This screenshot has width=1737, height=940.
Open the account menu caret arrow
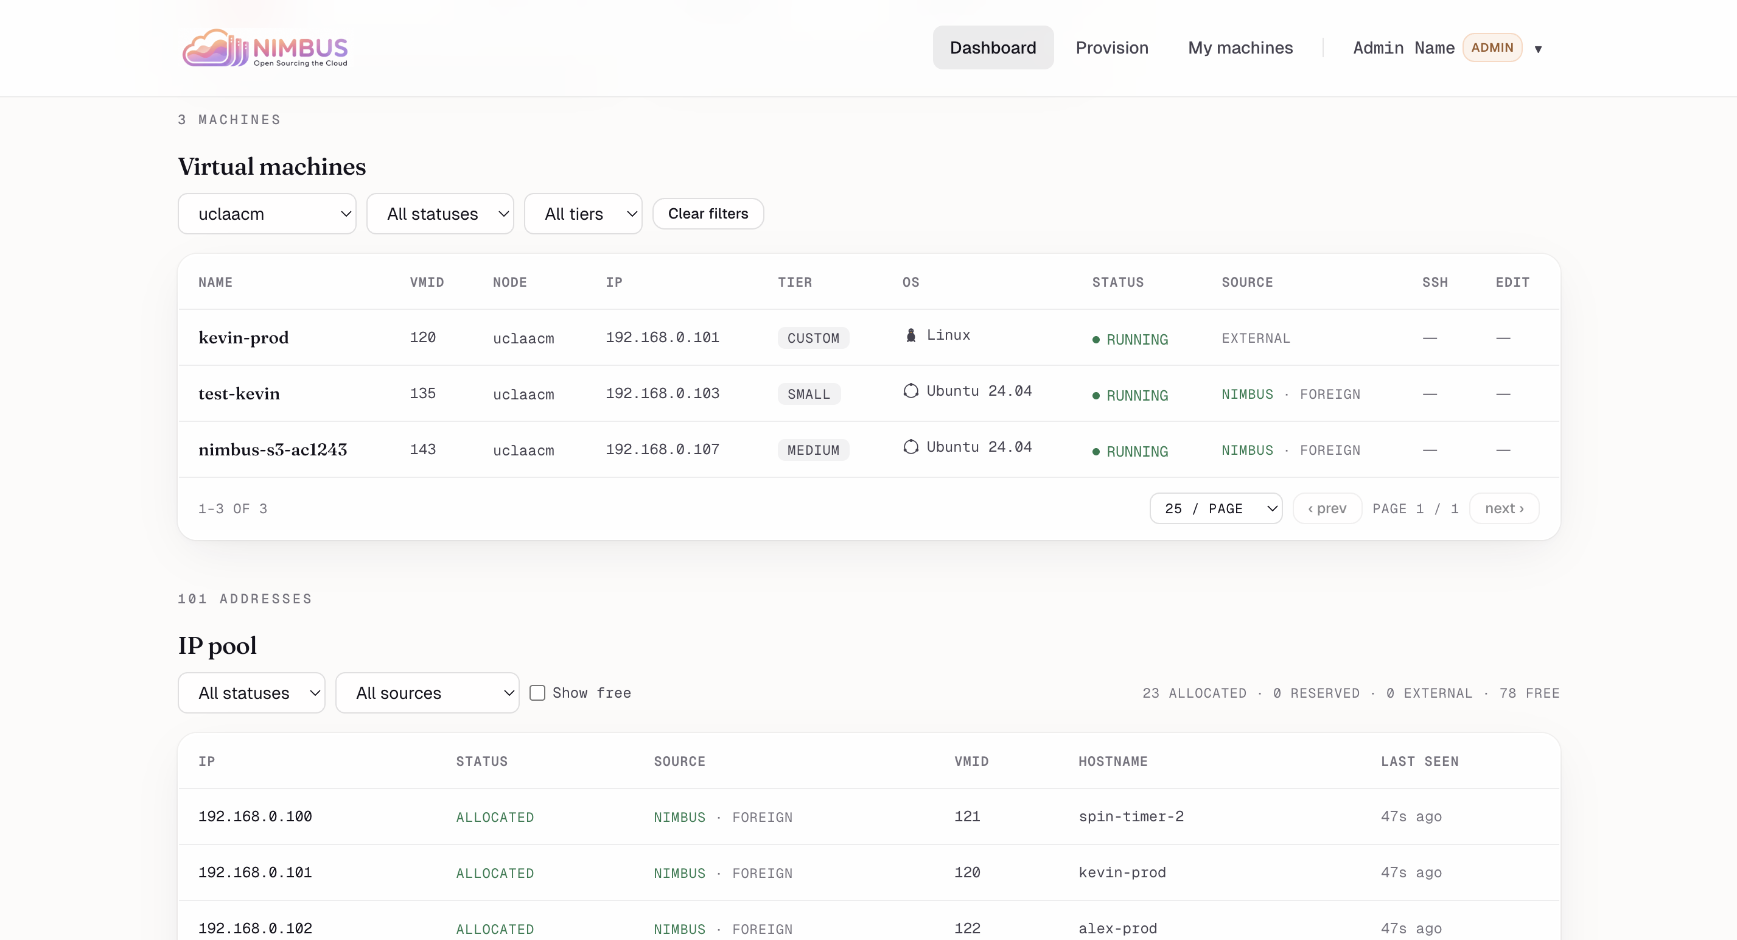[x=1538, y=49]
